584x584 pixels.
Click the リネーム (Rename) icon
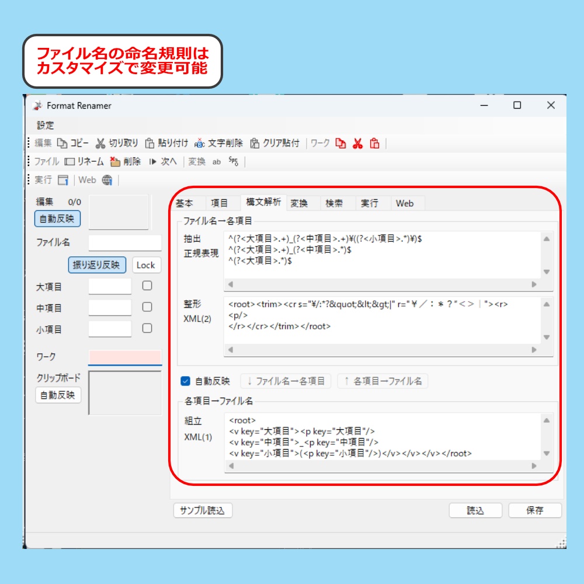point(71,162)
